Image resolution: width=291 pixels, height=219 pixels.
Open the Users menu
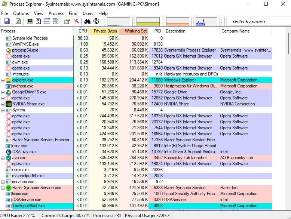(88, 13)
